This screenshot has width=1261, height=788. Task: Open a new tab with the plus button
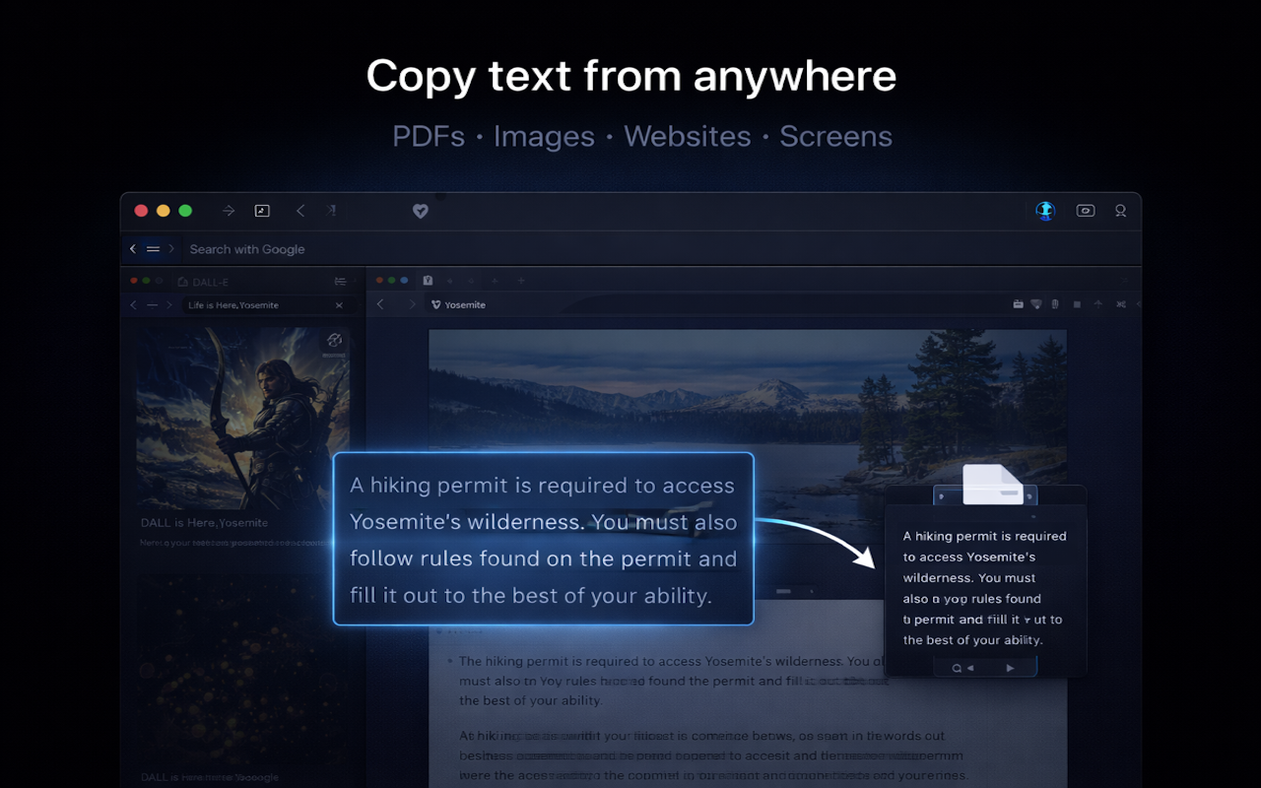[522, 281]
